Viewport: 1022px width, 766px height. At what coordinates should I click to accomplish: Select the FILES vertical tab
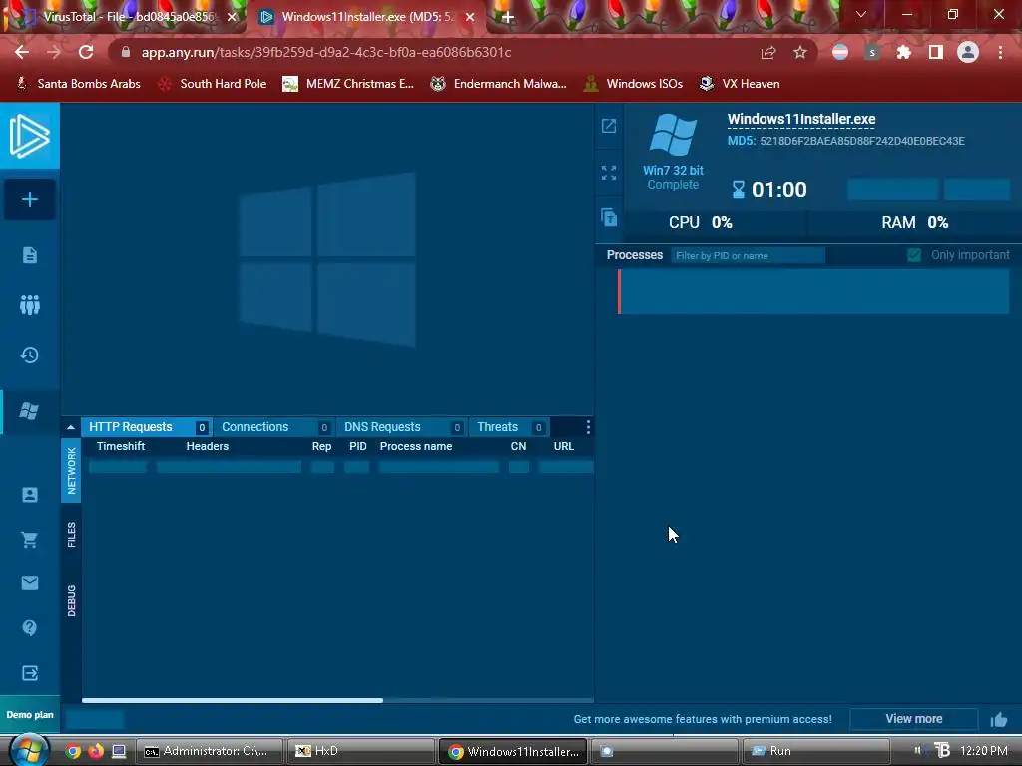click(71, 535)
